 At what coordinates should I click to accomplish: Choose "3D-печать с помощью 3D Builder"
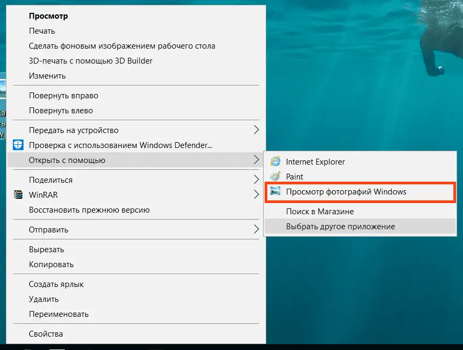(x=90, y=61)
